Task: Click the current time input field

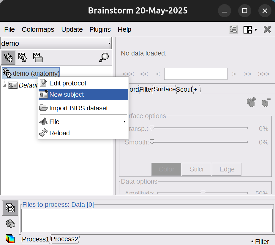Action: pos(196,74)
